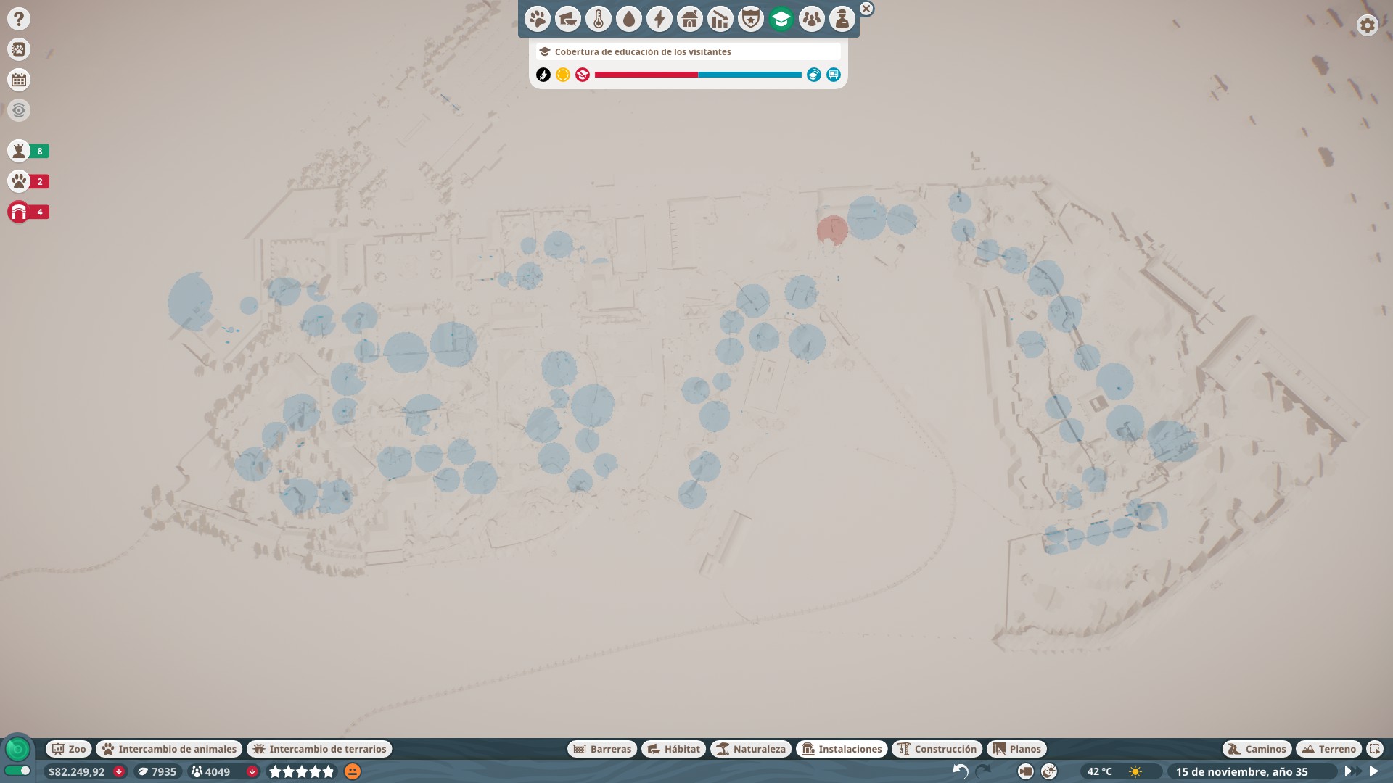Open the Naturaleza build tab
Image resolution: width=1393 pixels, height=783 pixels.
coord(751,749)
